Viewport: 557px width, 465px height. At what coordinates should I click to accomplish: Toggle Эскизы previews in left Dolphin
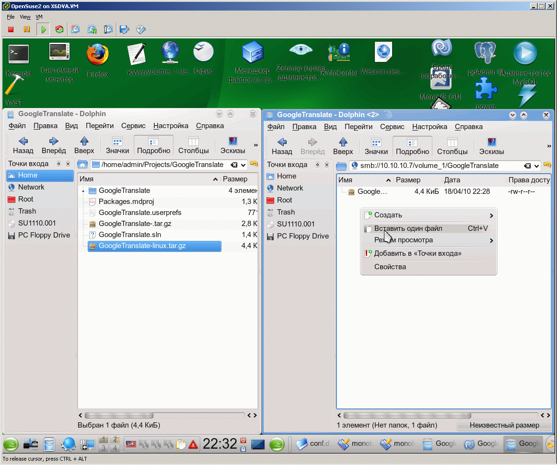[232, 145]
